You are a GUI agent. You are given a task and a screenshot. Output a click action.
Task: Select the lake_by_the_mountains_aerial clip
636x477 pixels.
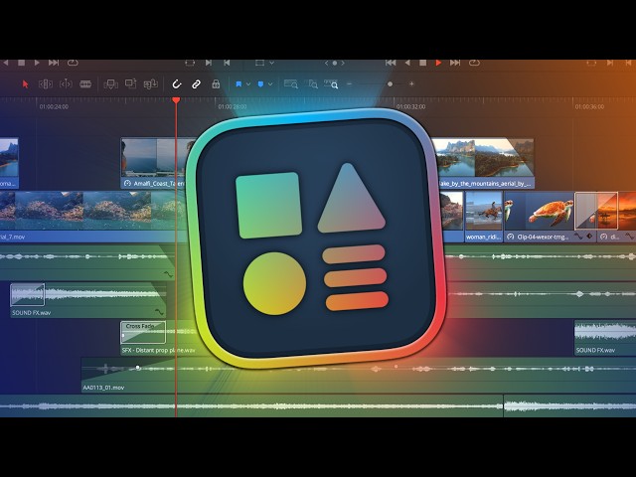[x=484, y=163]
